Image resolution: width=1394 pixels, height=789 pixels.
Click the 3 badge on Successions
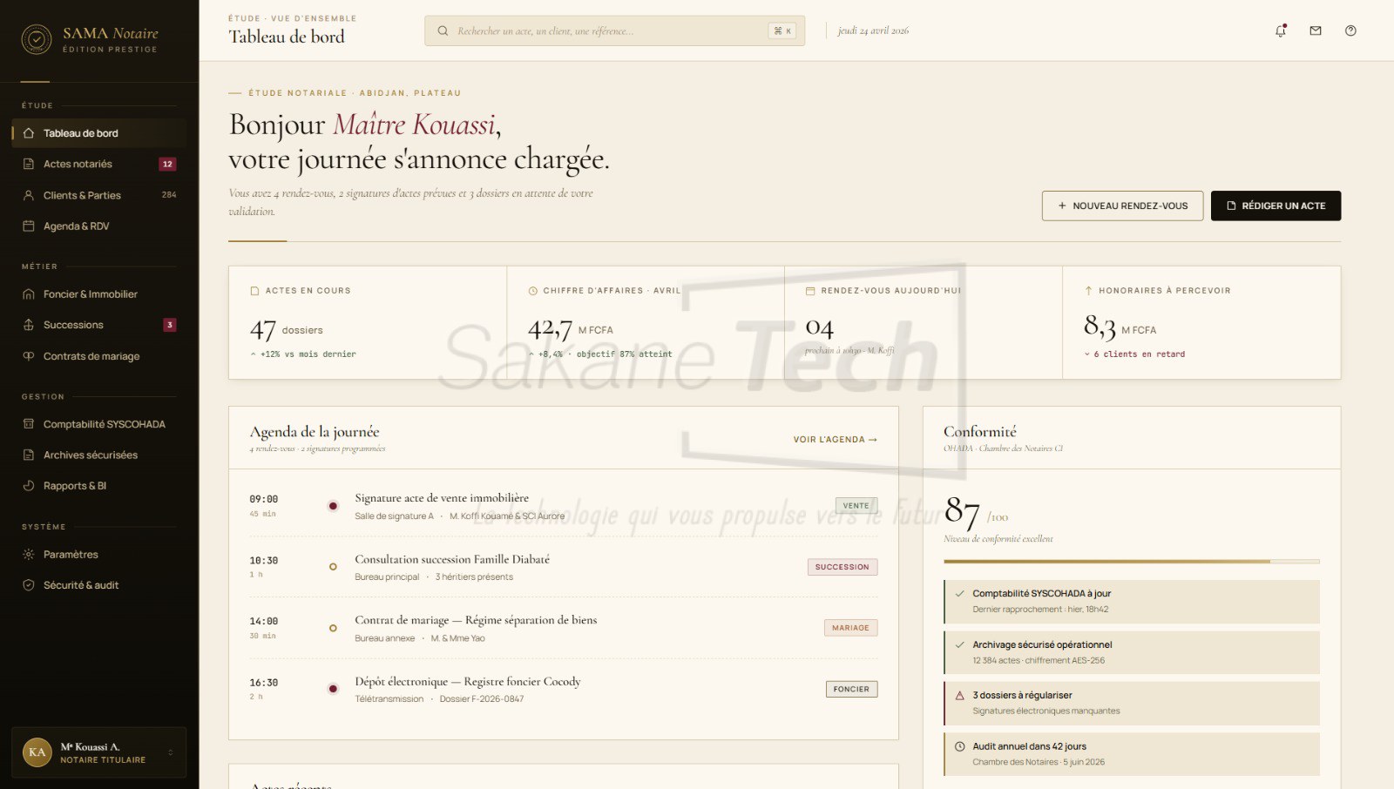click(170, 325)
